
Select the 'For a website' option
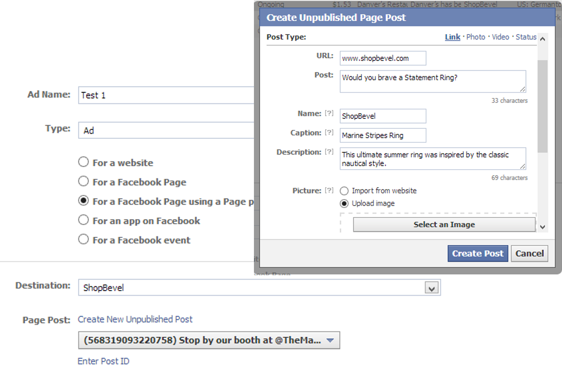coord(84,162)
